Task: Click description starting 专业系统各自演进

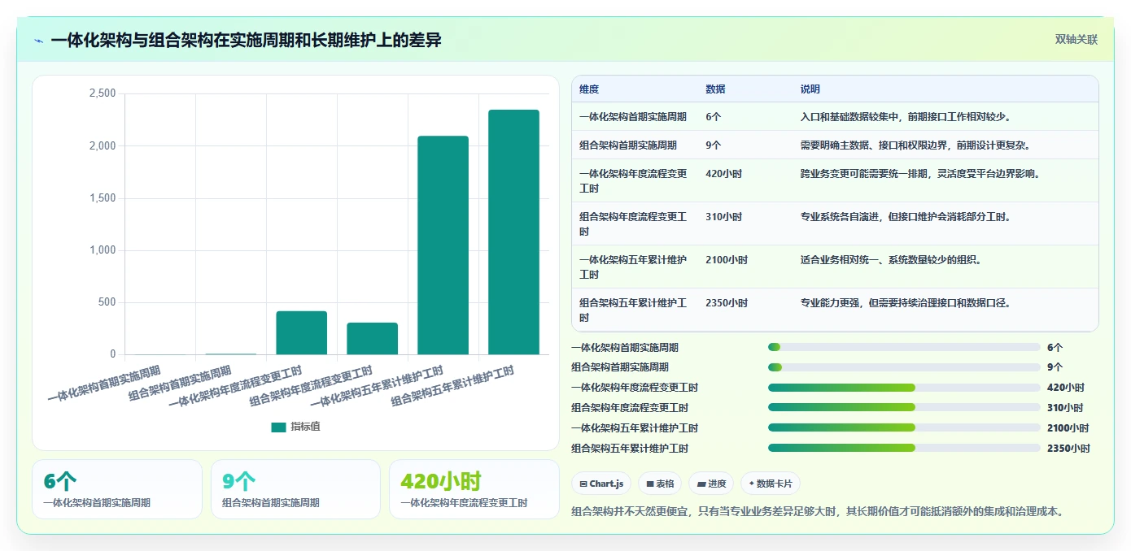Action: (x=907, y=217)
